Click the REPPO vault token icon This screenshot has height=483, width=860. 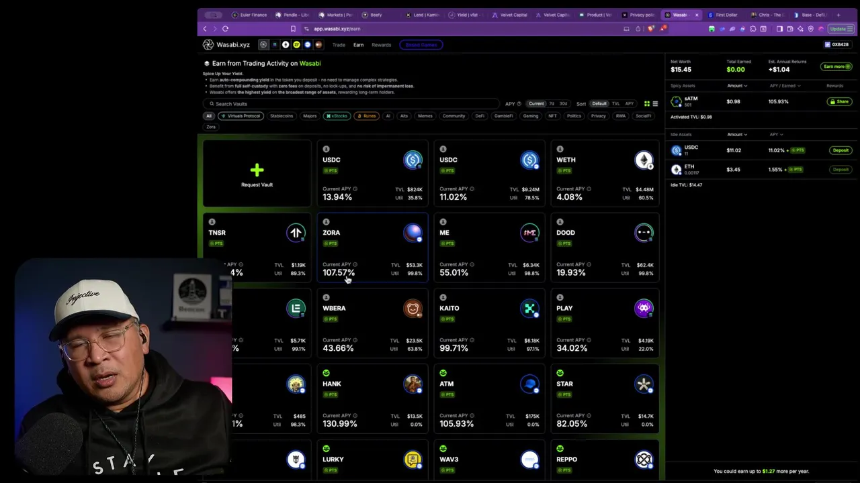click(x=644, y=460)
